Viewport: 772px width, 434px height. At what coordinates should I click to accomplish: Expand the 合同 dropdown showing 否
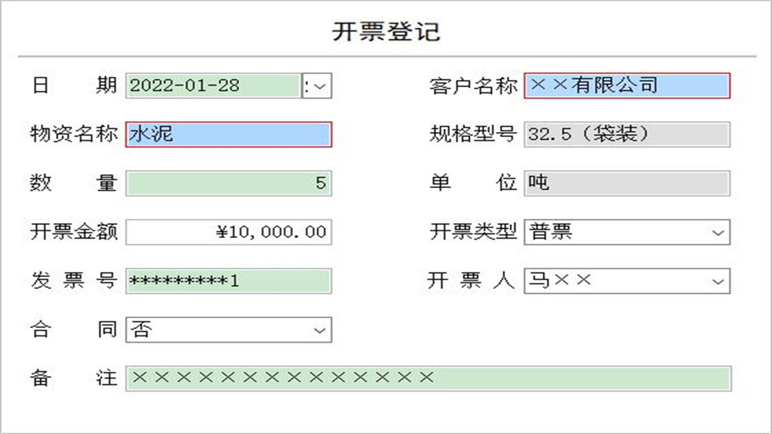pyautogui.click(x=318, y=329)
